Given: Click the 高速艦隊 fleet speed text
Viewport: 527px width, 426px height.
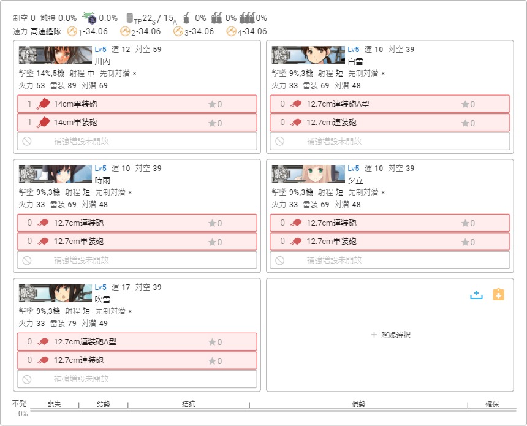Looking at the screenshot, I should click(46, 32).
